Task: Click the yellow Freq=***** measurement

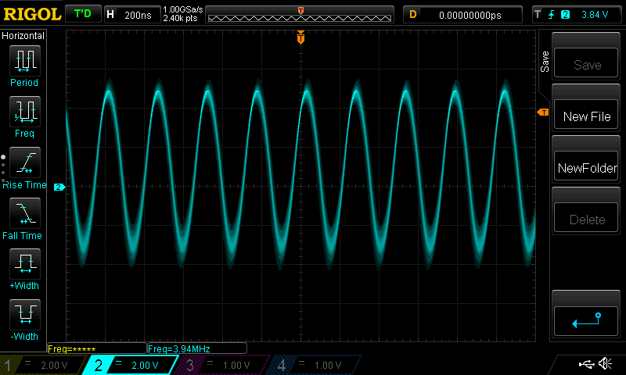Action: click(97, 348)
